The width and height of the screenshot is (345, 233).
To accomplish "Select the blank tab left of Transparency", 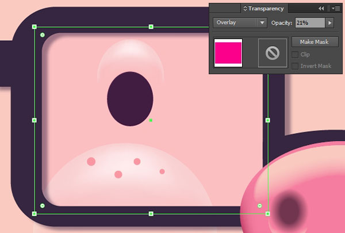I will pos(225,9).
